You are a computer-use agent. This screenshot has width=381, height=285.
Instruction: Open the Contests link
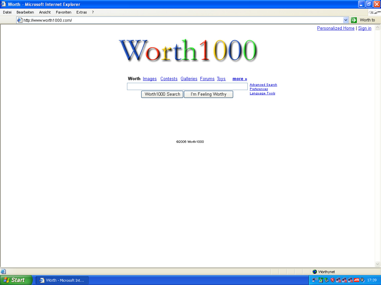click(x=169, y=79)
